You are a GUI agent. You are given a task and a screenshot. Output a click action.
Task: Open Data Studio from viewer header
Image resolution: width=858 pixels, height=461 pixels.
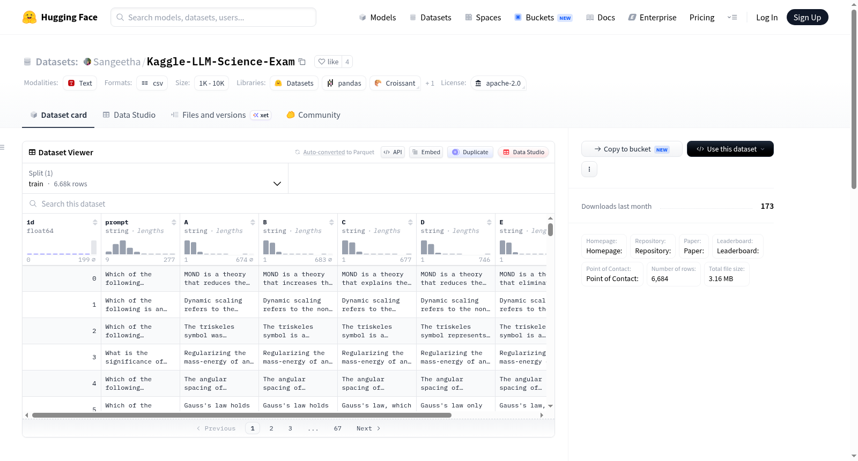(523, 152)
